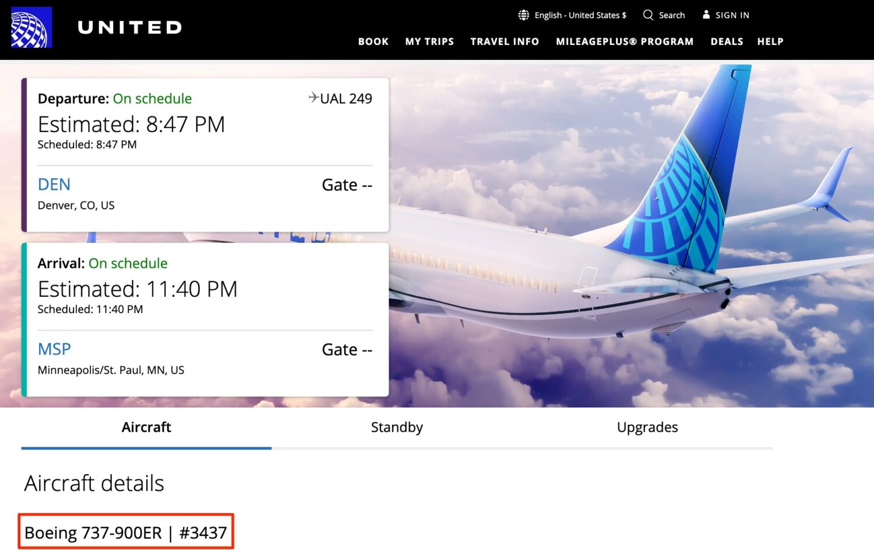
Task: Click the UNITED wordmark in the header
Action: pos(129,27)
